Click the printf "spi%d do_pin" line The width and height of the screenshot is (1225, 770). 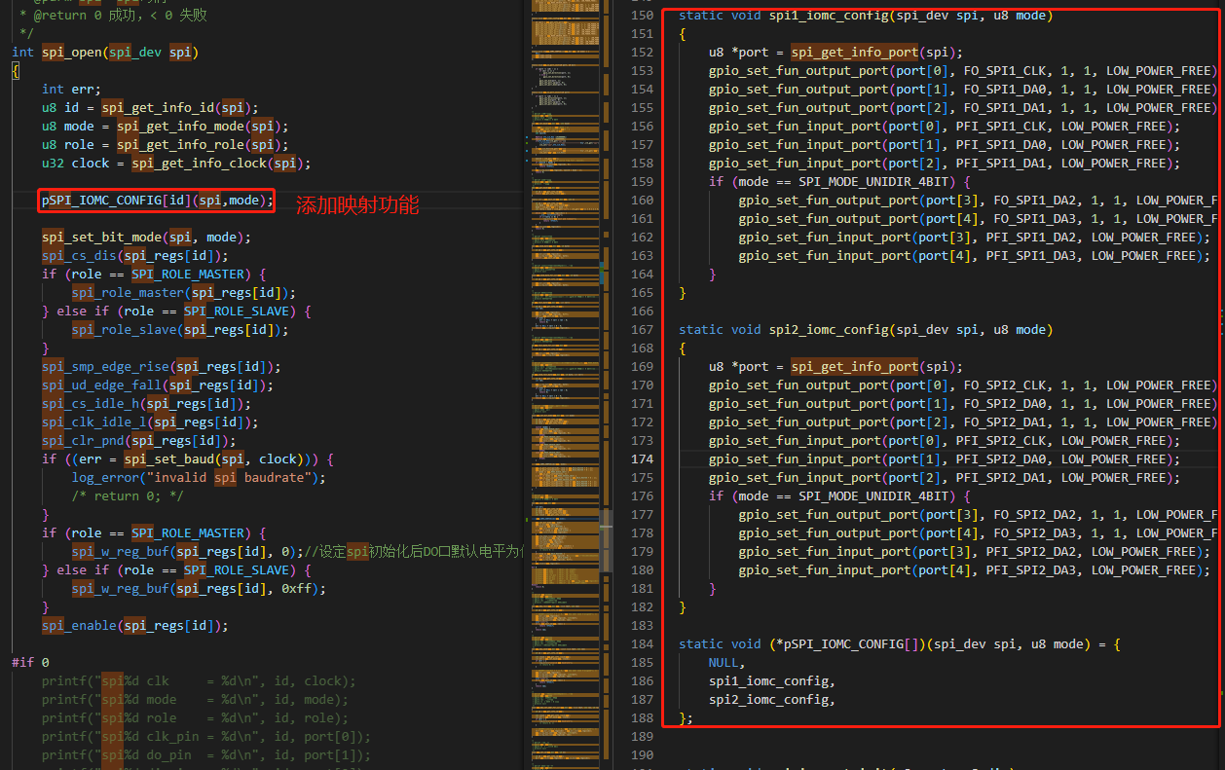click(206, 755)
